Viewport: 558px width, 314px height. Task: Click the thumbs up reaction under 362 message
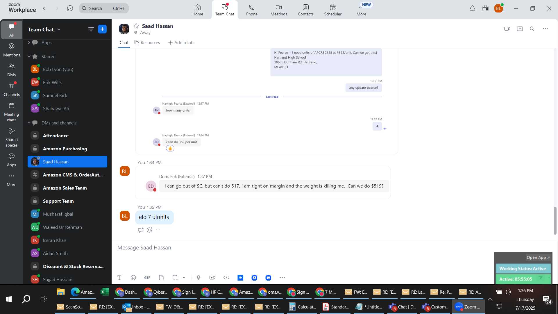coord(170,149)
